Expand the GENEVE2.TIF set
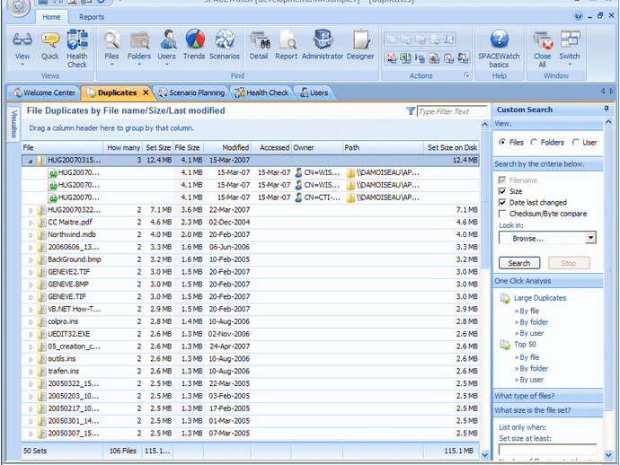The width and height of the screenshot is (620, 465). coord(31,272)
